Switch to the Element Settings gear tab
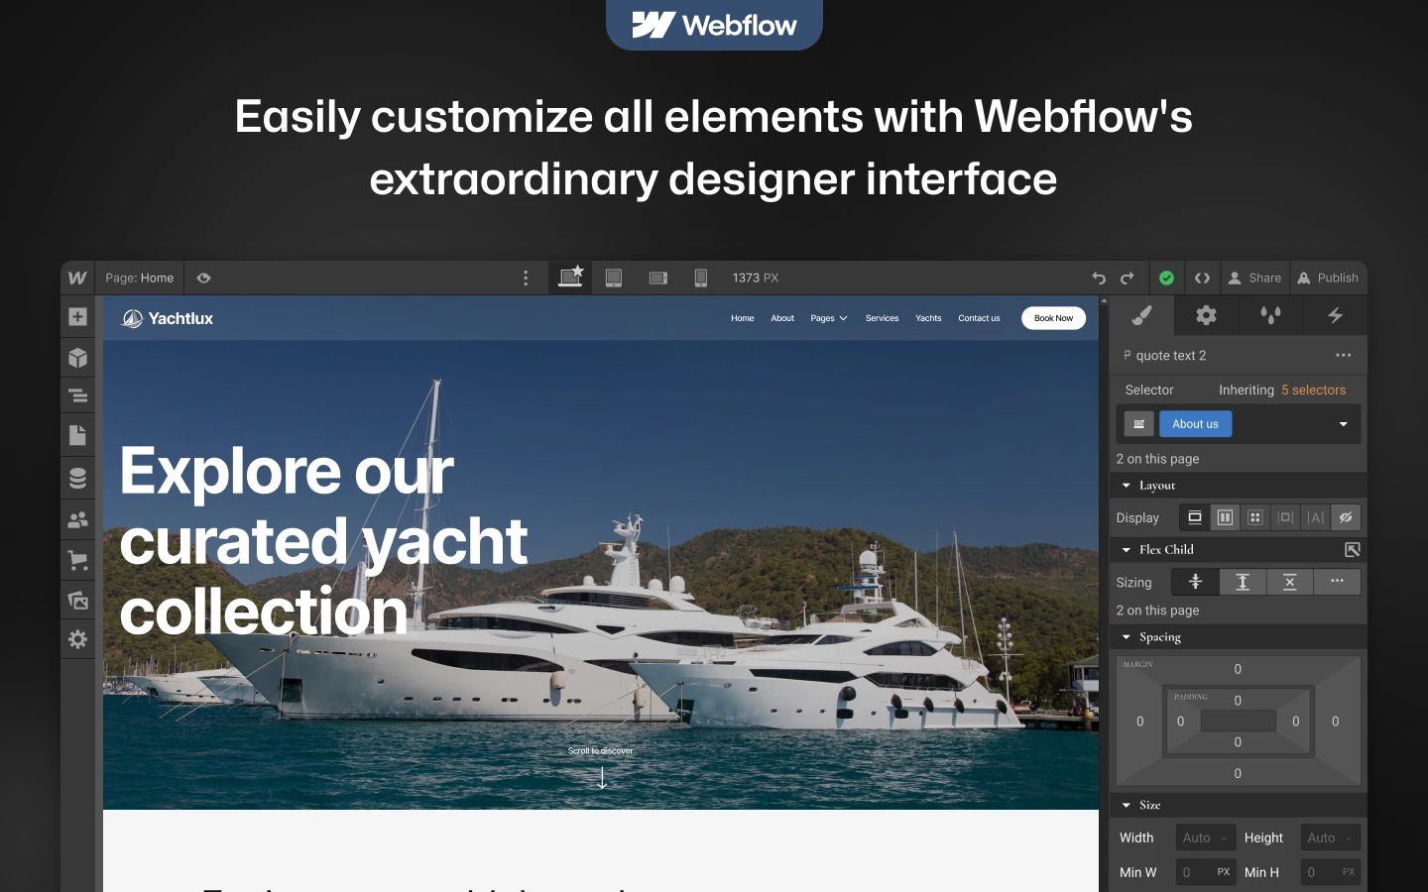 pos(1206,316)
